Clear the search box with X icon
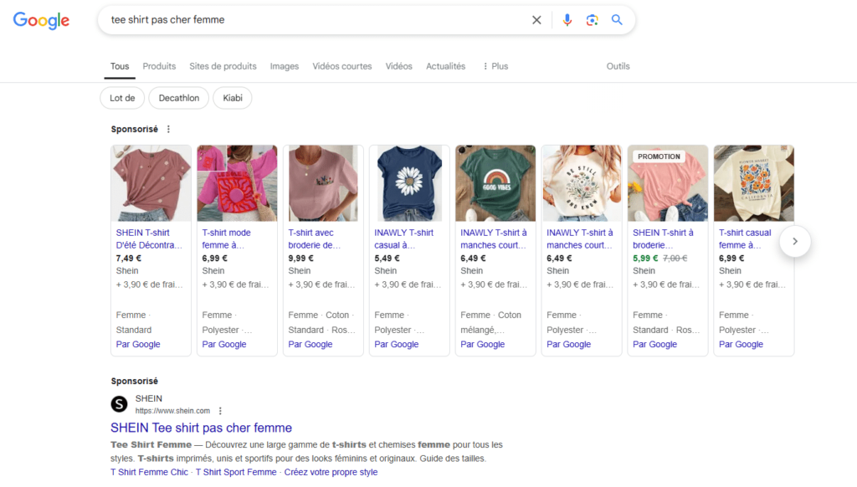Viewport: 857px width, 487px height. coord(536,20)
